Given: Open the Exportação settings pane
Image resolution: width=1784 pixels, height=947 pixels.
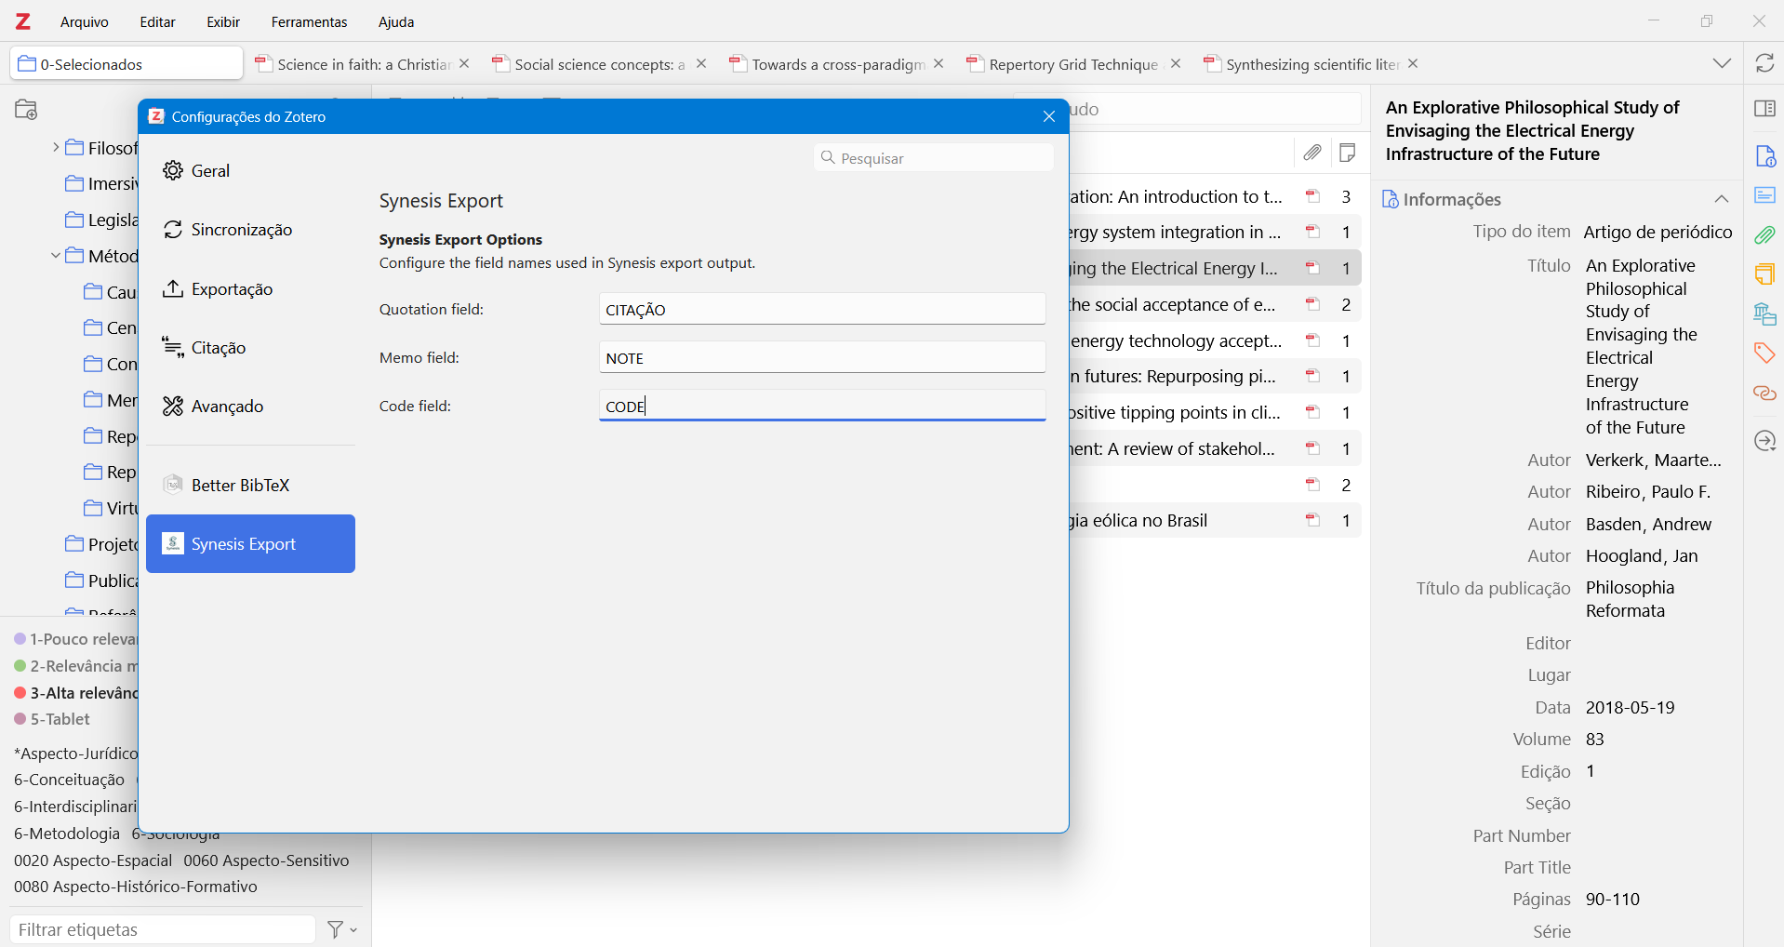Looking at the screenshot, I should [x=232, y=289].
